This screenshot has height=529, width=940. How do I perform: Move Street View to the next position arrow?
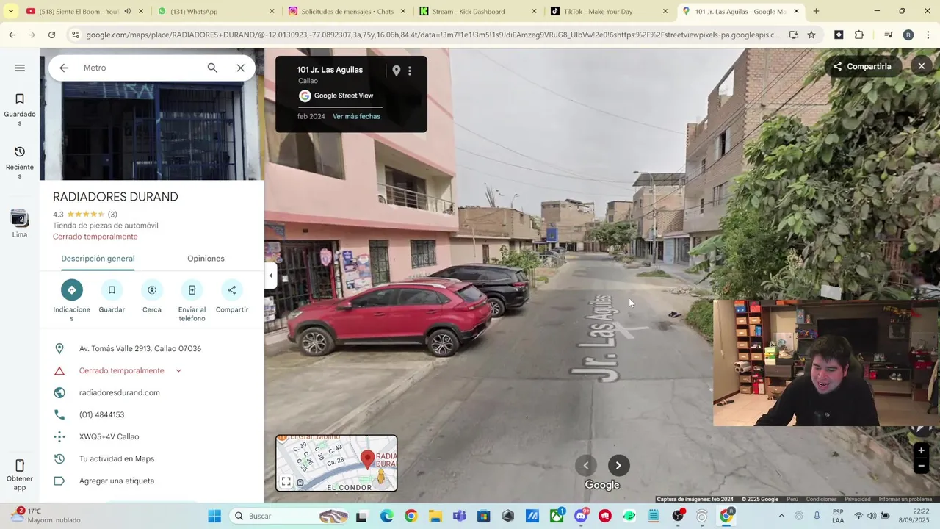pos(618,465)
